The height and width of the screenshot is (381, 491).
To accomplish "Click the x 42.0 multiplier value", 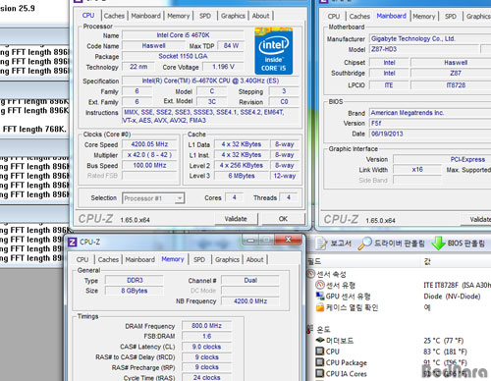I will pos(149,155).
